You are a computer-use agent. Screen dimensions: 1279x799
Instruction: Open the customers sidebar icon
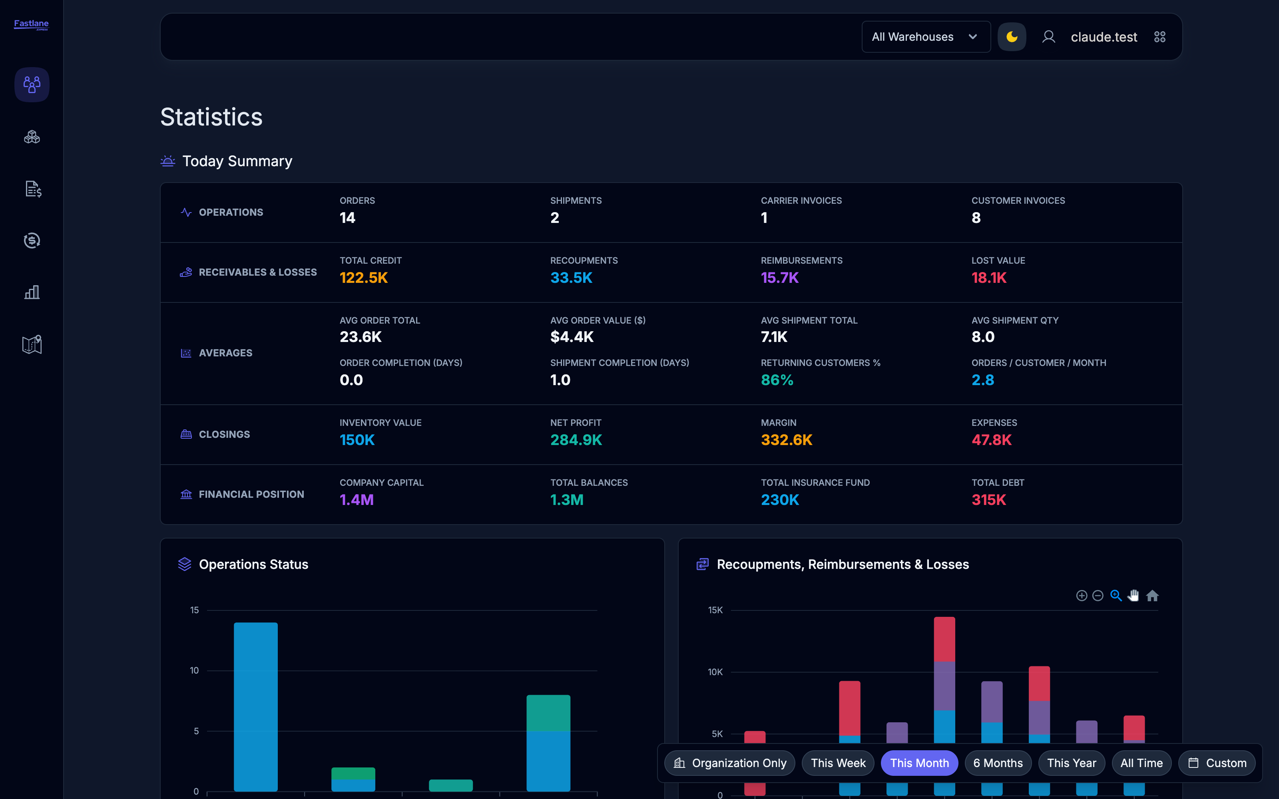[x=32, y=85]
